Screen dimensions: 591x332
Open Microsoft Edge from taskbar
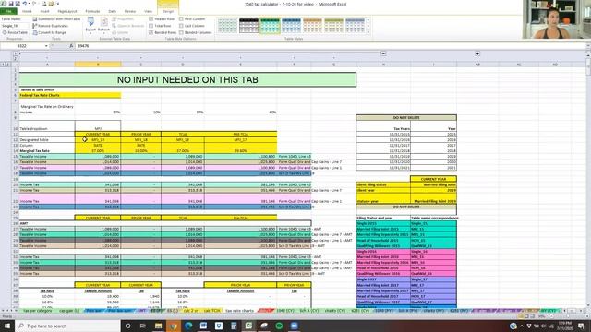188,326
